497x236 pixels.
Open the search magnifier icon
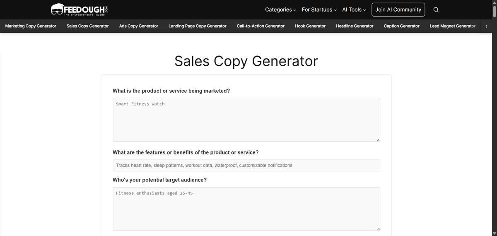pyautogui.click(x=436, y=10)
